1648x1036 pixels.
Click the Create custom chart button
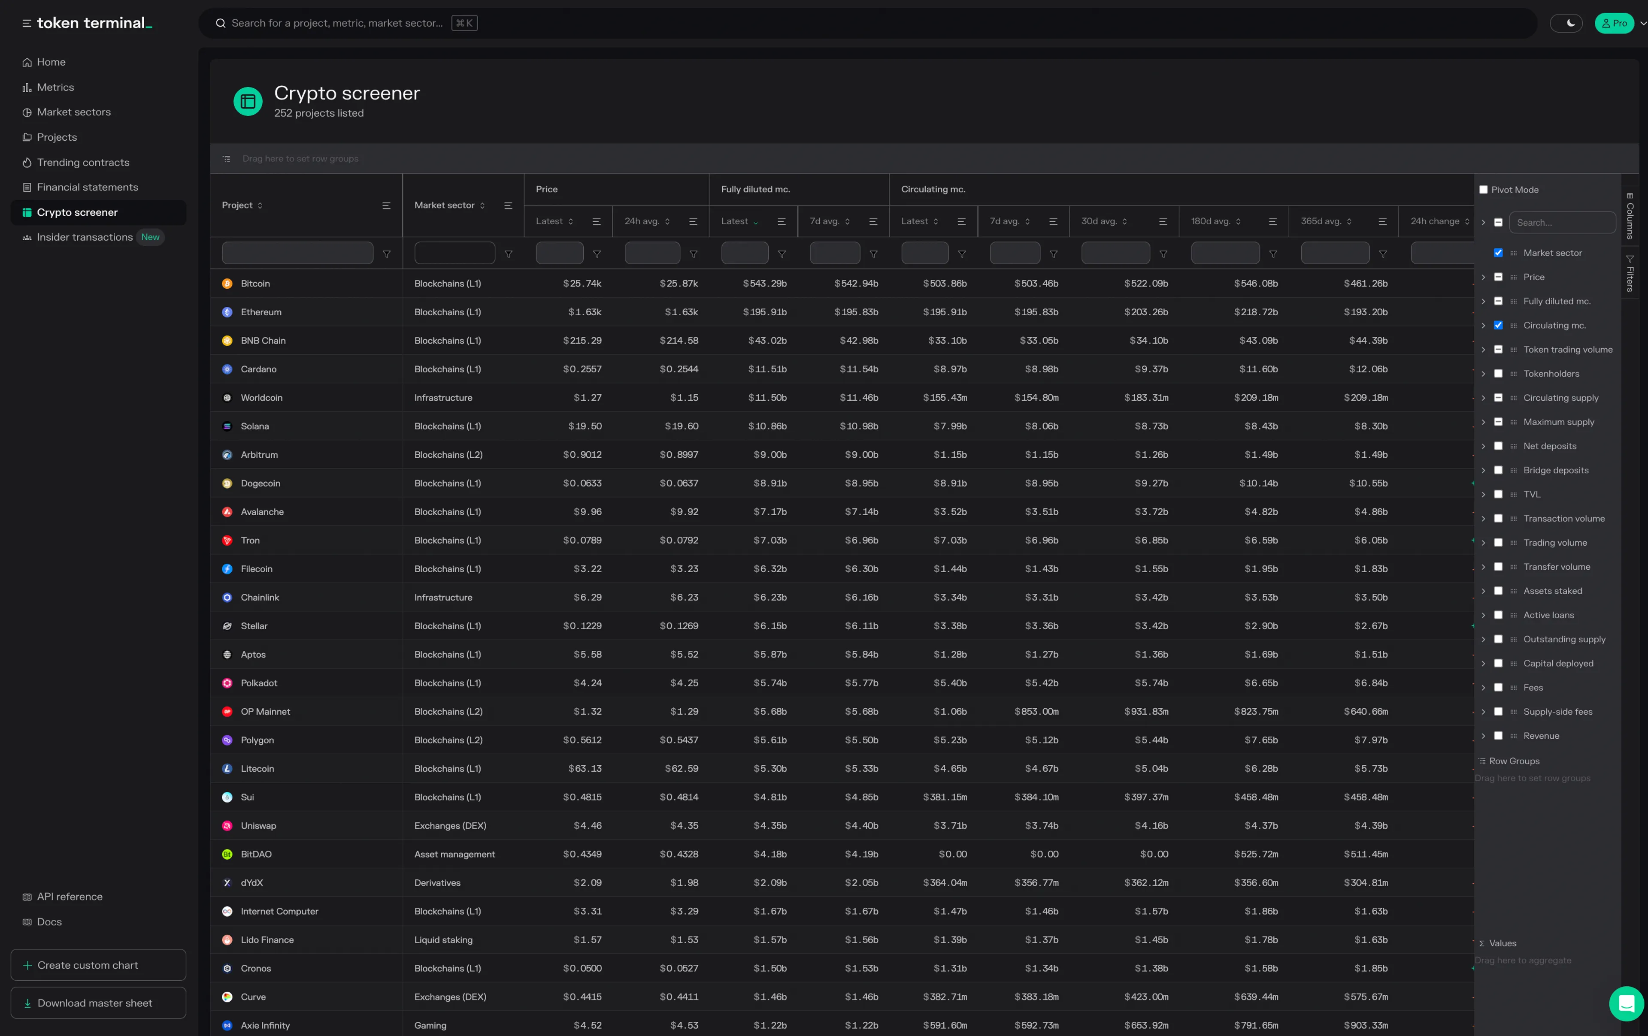[x=98, y=965]
